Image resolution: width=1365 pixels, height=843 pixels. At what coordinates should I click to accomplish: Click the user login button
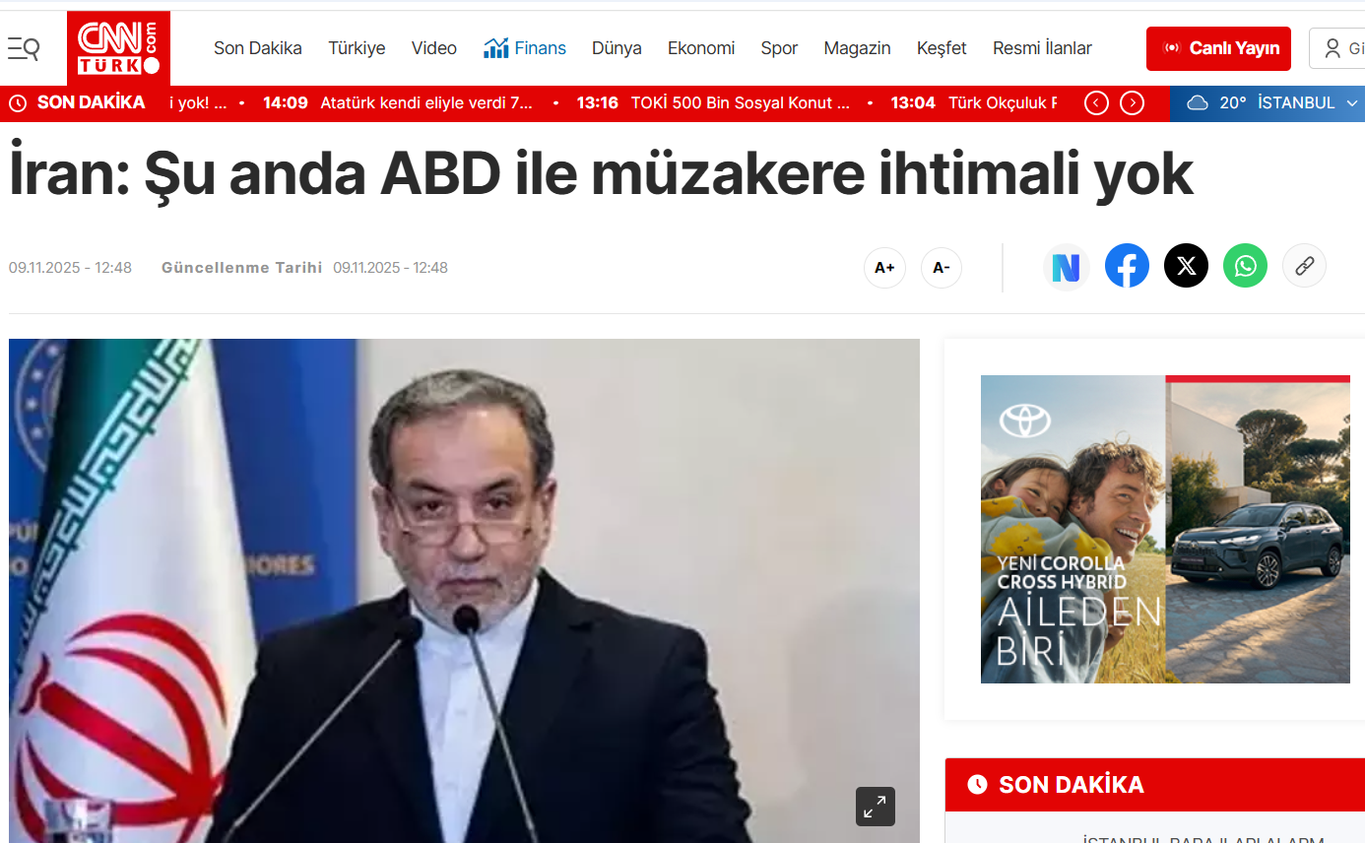click(1337, 48)
